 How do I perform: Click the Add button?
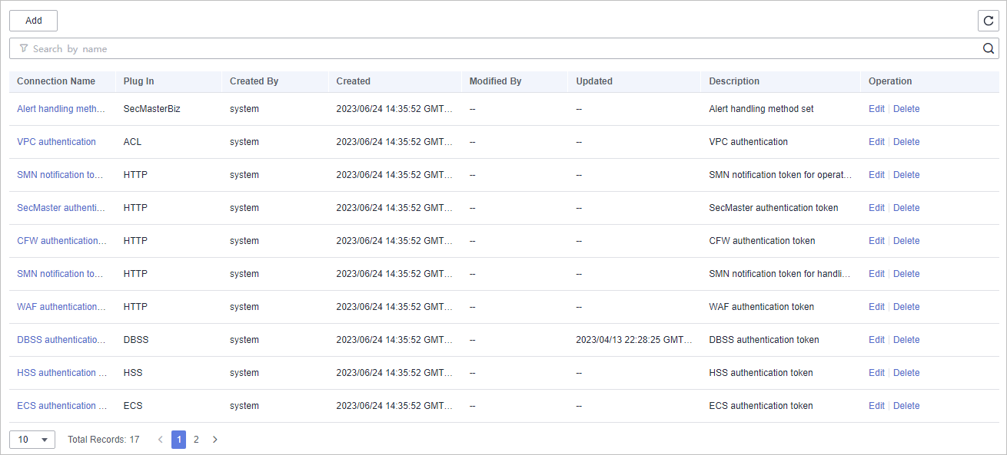33,21
